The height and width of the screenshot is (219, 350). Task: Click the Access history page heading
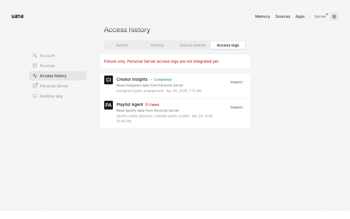pos(127,30)
